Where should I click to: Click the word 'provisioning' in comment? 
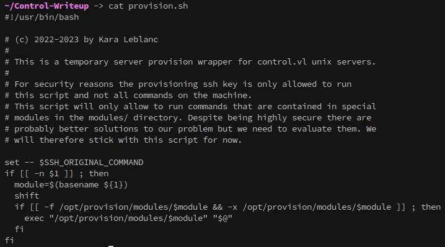coord(168,84)
